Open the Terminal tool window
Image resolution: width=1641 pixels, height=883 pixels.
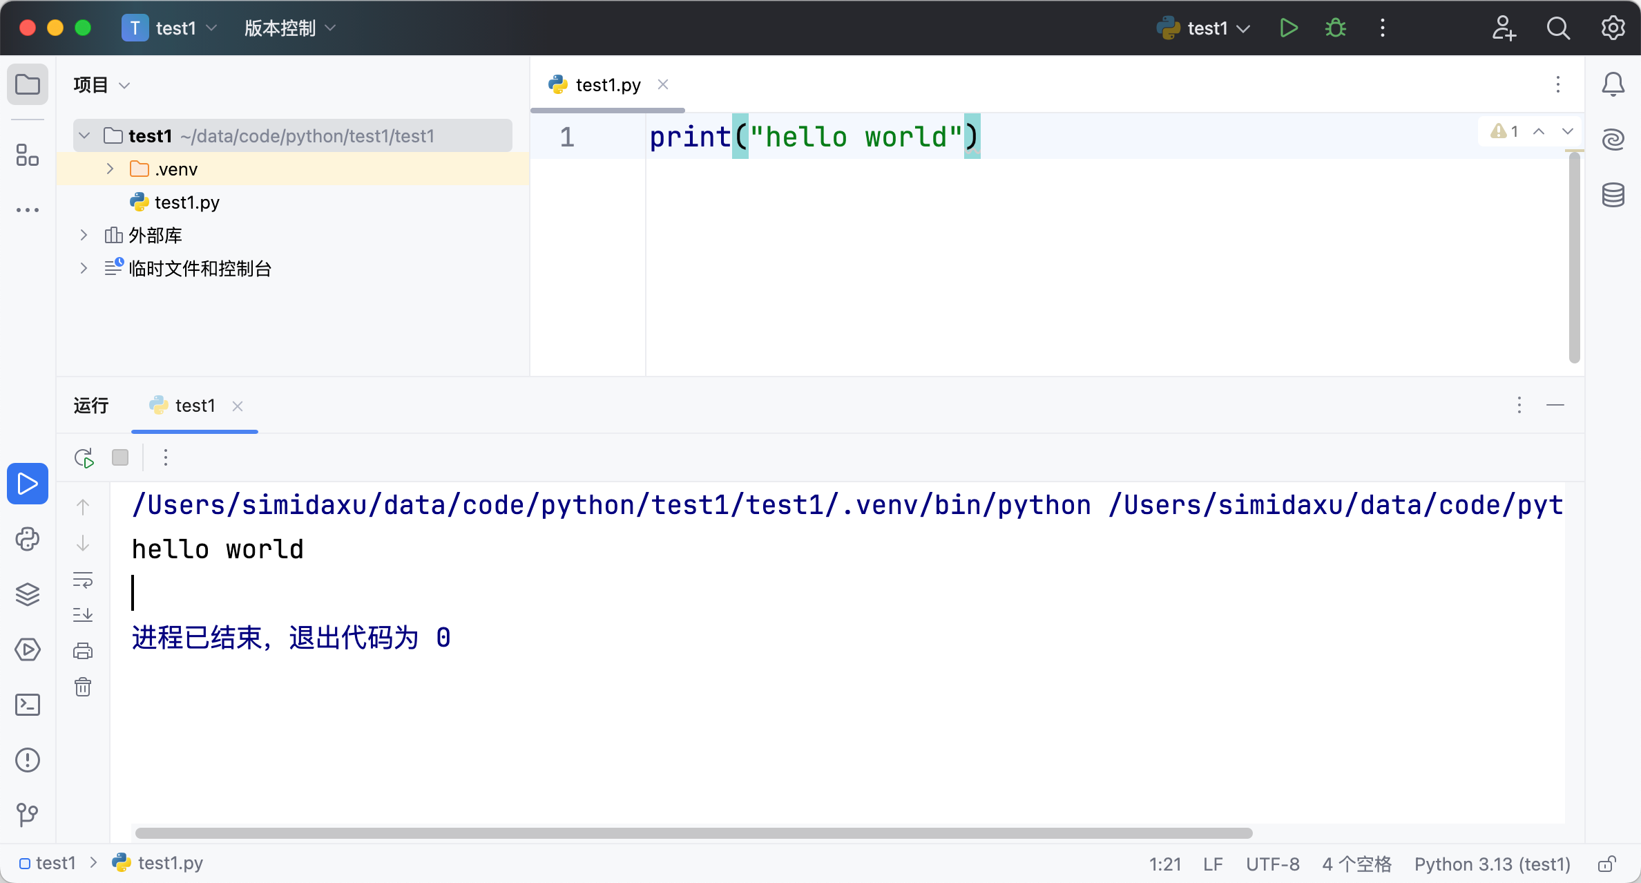[28, 705]
